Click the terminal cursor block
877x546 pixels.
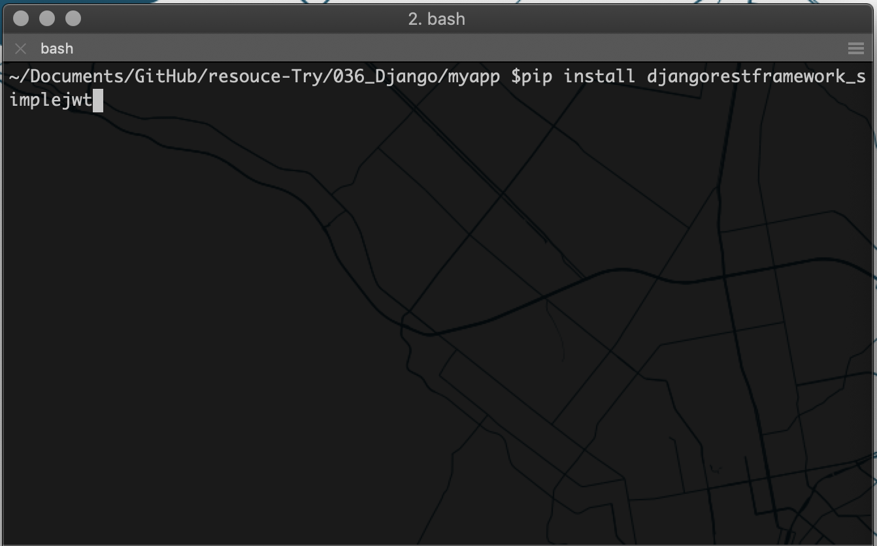coord(98,101)
